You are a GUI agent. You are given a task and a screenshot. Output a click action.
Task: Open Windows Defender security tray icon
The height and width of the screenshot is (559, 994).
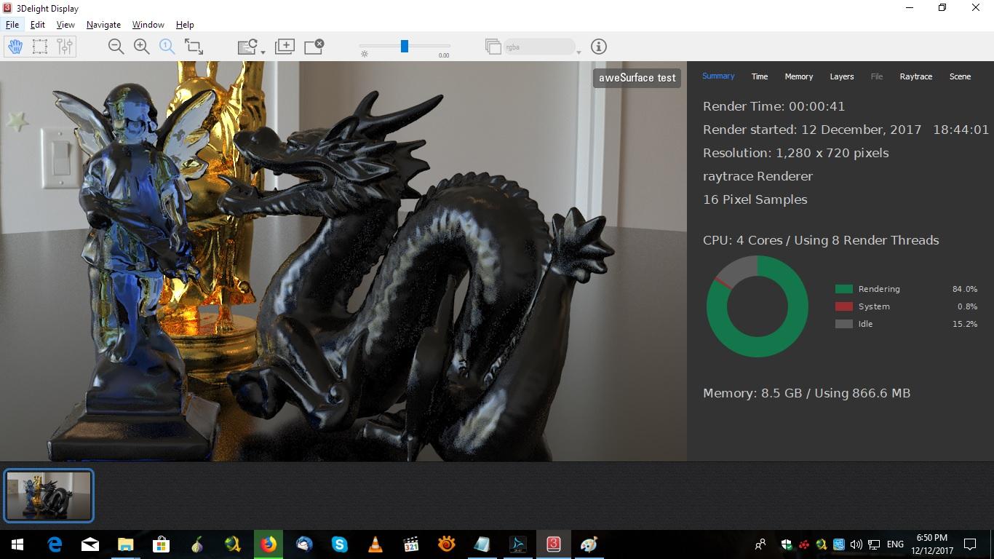coord(787,544)
